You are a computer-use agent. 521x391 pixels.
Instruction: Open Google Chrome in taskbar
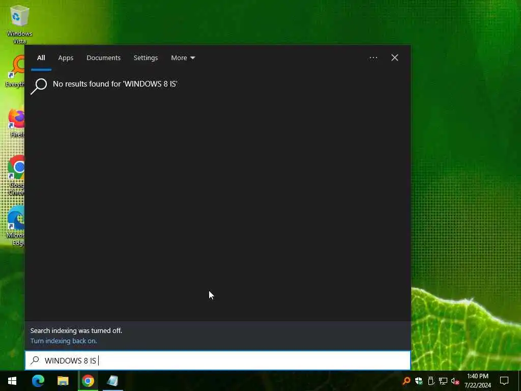tap(88, 381)
